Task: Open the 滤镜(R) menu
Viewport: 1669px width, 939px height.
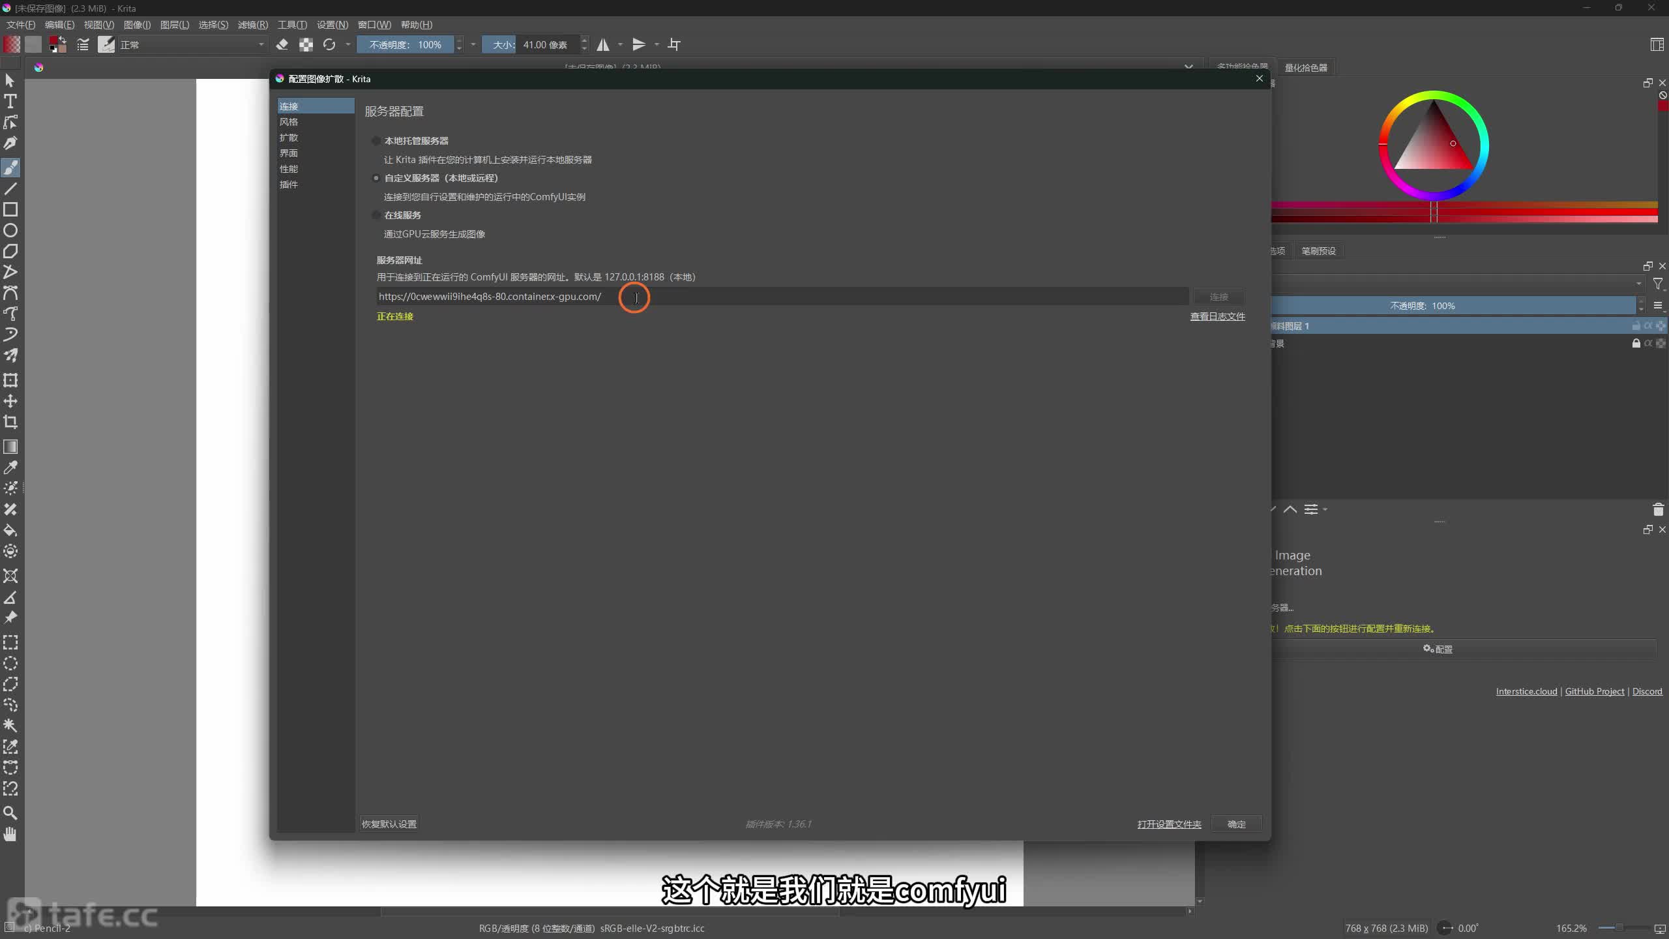Action: point(253,25)
